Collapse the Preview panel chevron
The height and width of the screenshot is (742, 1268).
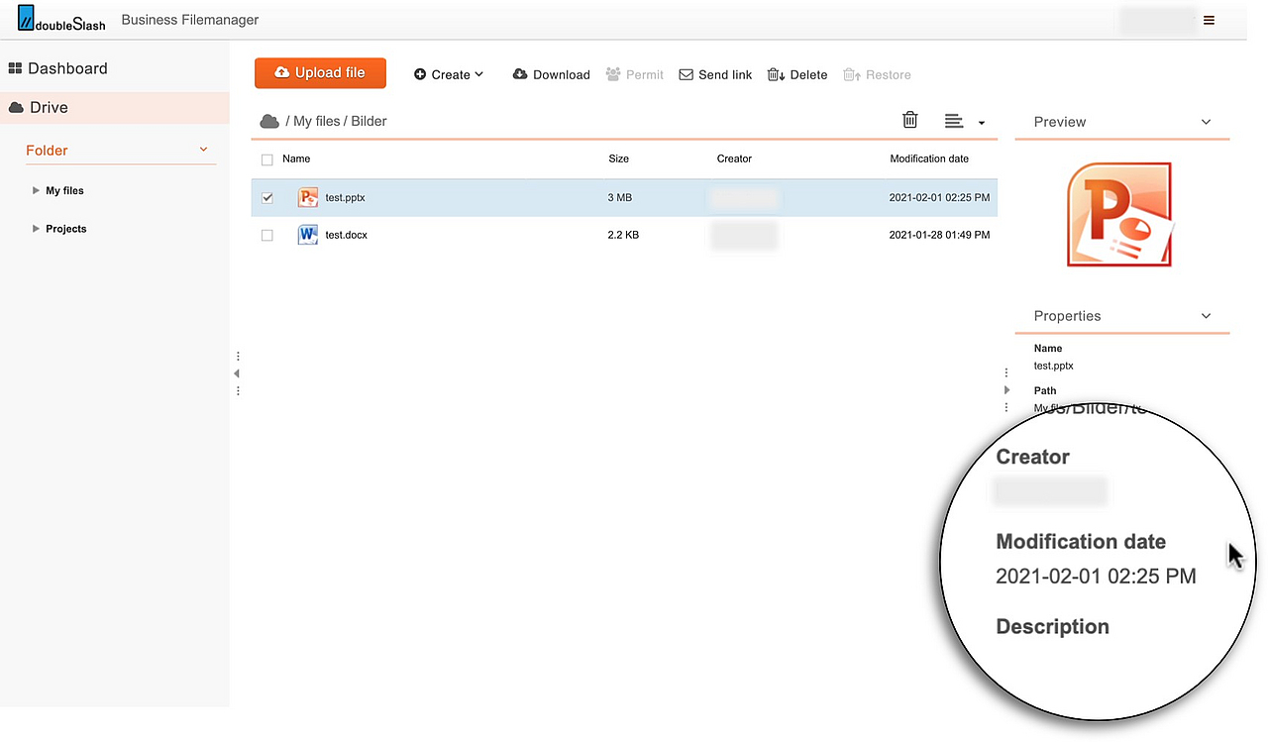(1206, 122)
